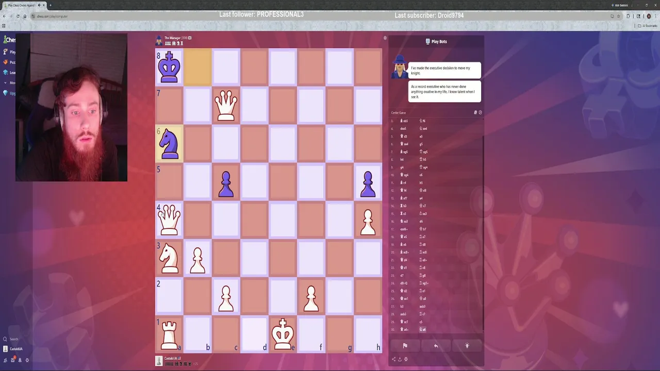Click The Manager bot avatar above board
660x371 pixels.
(159, 40)
